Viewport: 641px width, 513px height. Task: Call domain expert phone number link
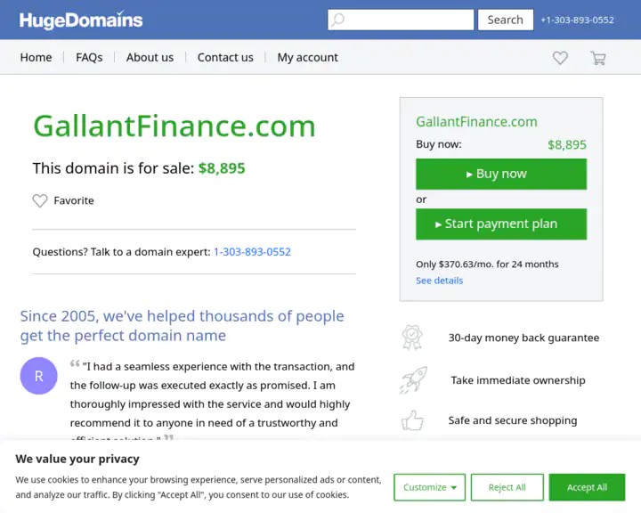click(252, 252)
